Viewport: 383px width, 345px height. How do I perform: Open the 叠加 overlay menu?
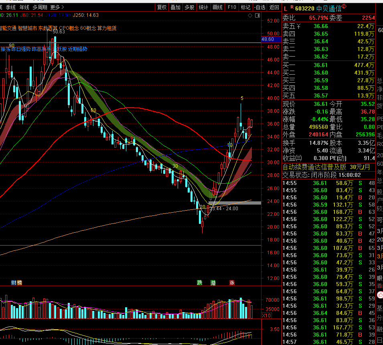[175, 7]
